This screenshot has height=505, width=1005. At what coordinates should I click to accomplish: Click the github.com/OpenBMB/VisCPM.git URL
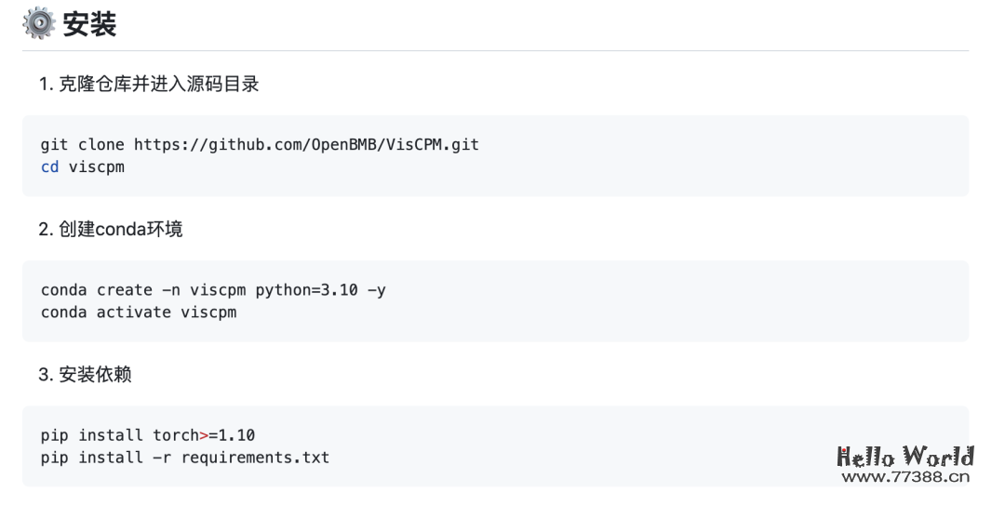(306, 145)
